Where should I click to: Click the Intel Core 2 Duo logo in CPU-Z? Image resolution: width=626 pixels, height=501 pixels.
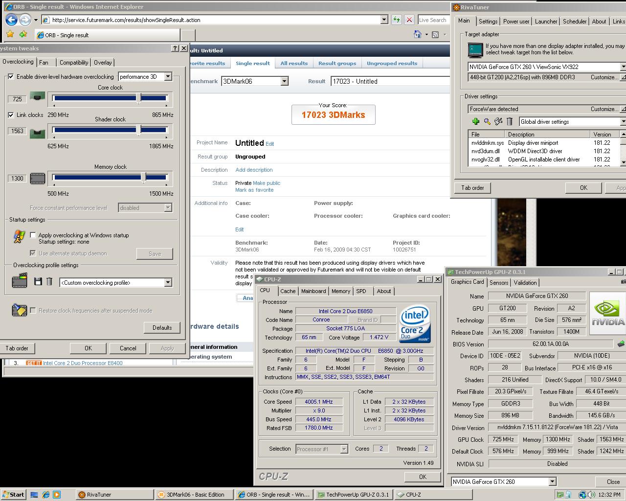point(415,324)
